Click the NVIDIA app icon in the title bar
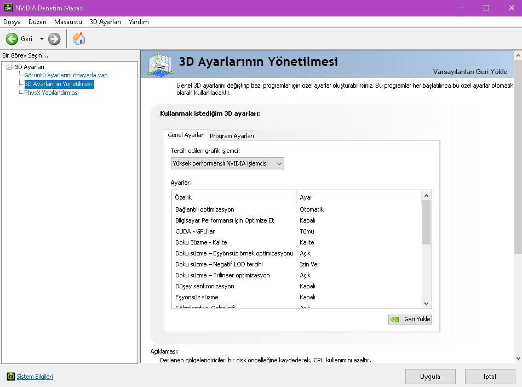The height and width of the screenshot is (387, 522). pyautogui.click(x=8, y=8)
